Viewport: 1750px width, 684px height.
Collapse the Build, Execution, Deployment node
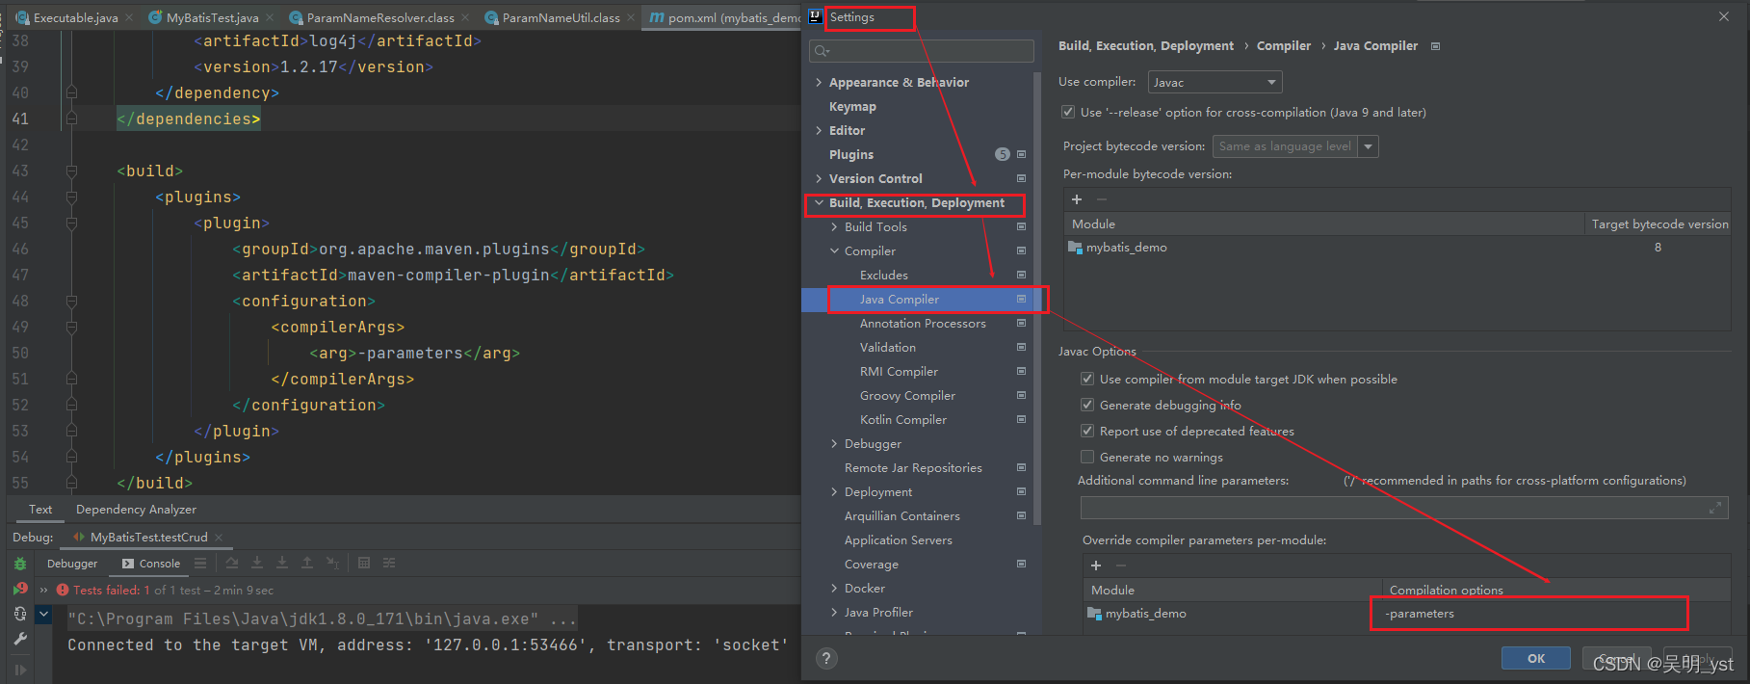819,202
